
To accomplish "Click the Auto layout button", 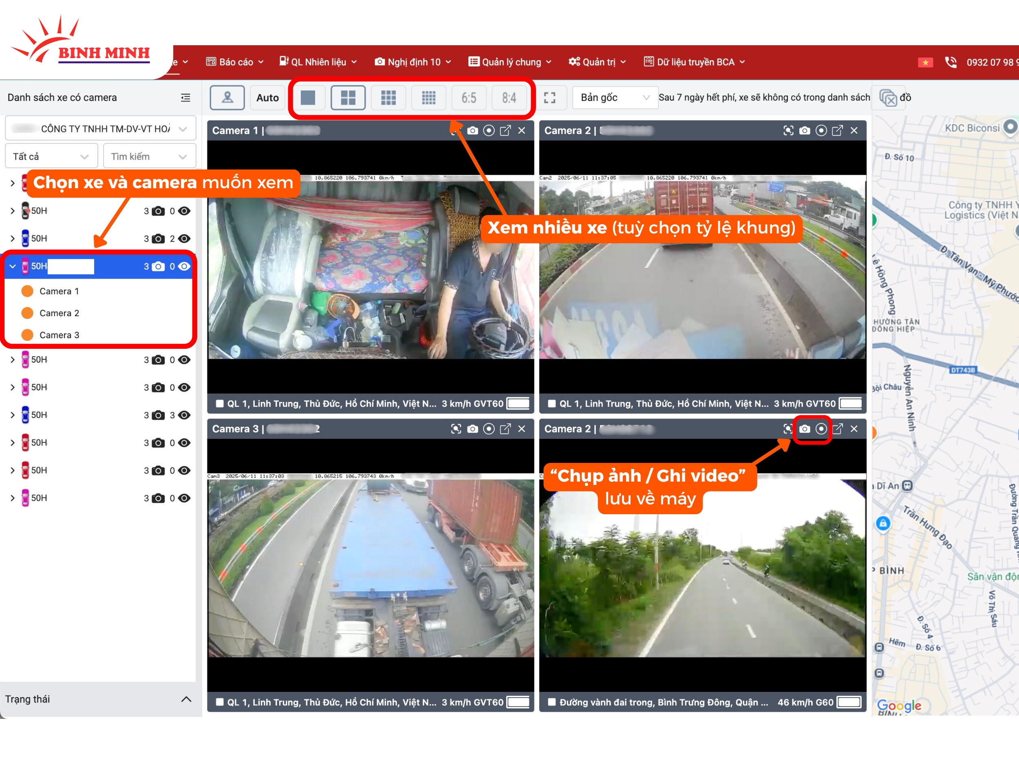I will click(268, 98).
